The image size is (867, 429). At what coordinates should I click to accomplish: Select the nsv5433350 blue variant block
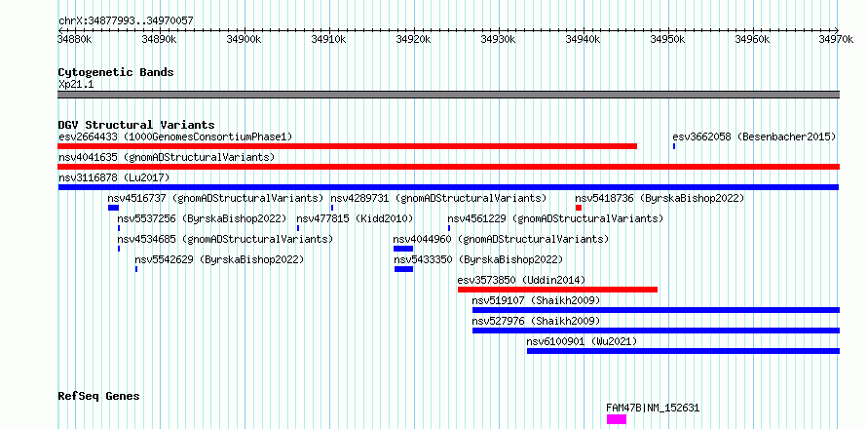coord(403,269)
